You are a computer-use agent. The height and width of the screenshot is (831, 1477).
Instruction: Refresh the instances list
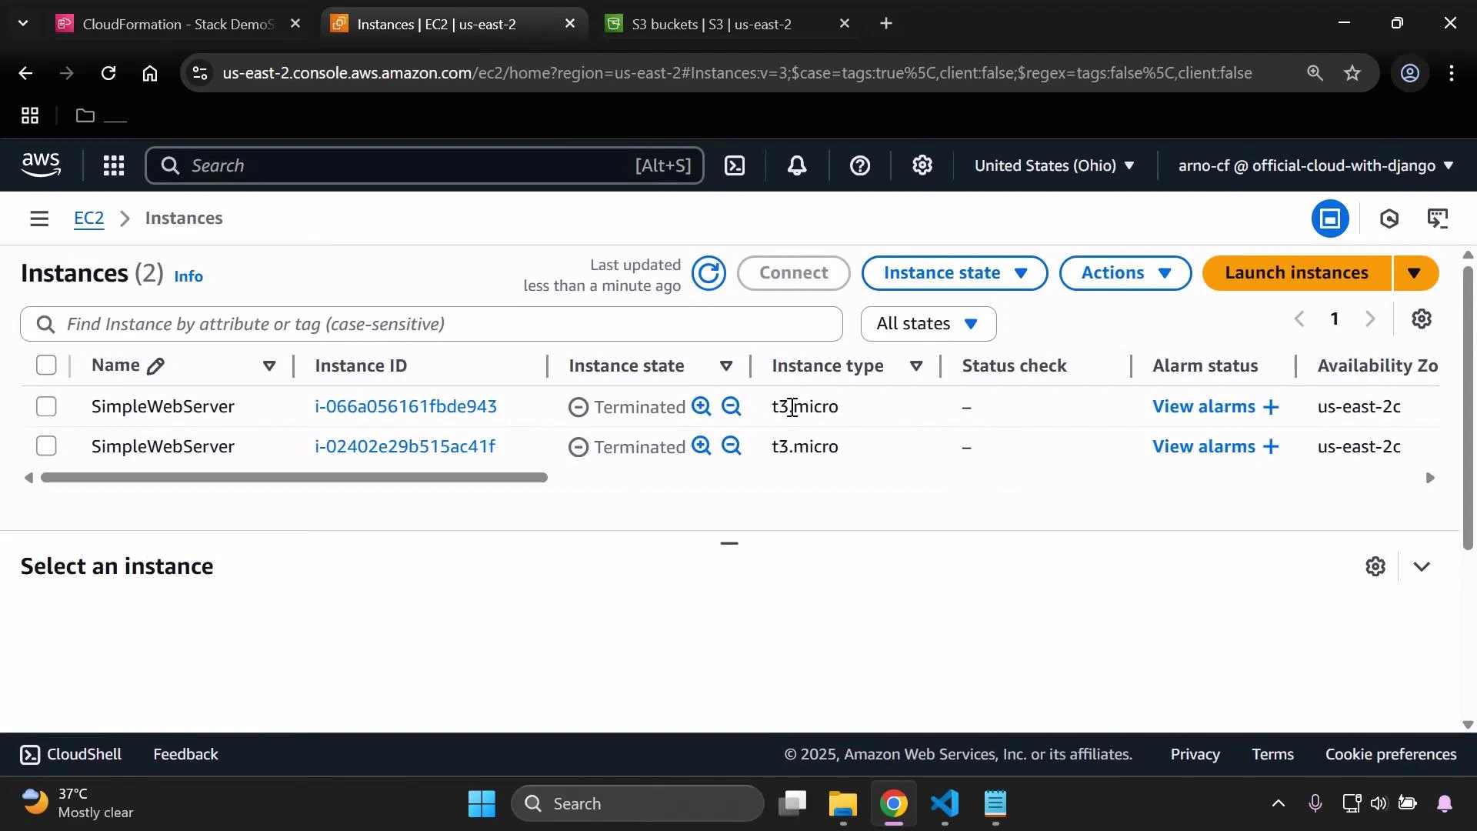pyautogui.click(x=708, y=273)
